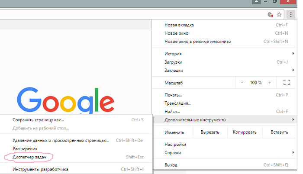The image size is (303, 174).
Task: Click the Google logo on the page
Action: (65, 101)
